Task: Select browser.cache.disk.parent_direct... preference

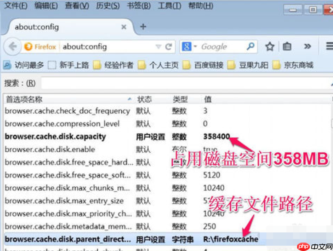Action: (x=167, y=239)
